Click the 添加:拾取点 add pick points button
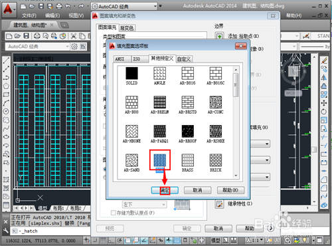332x246 pixels. (x=220, y=36)
